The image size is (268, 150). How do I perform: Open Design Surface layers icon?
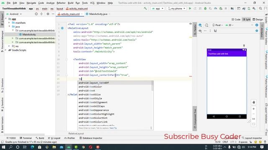click(200, 25)
